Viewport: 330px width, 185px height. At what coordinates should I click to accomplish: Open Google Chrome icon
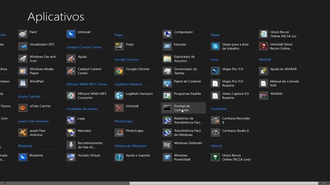point(119,71)
